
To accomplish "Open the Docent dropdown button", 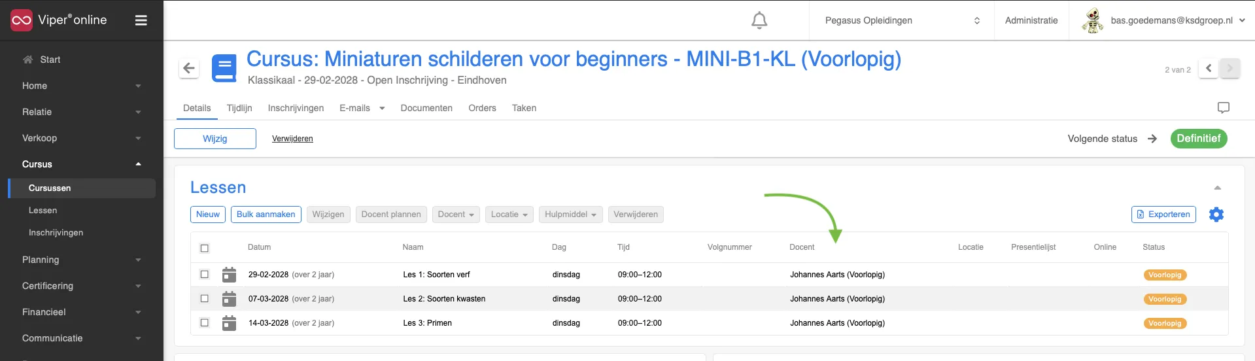I will [456, 215].
